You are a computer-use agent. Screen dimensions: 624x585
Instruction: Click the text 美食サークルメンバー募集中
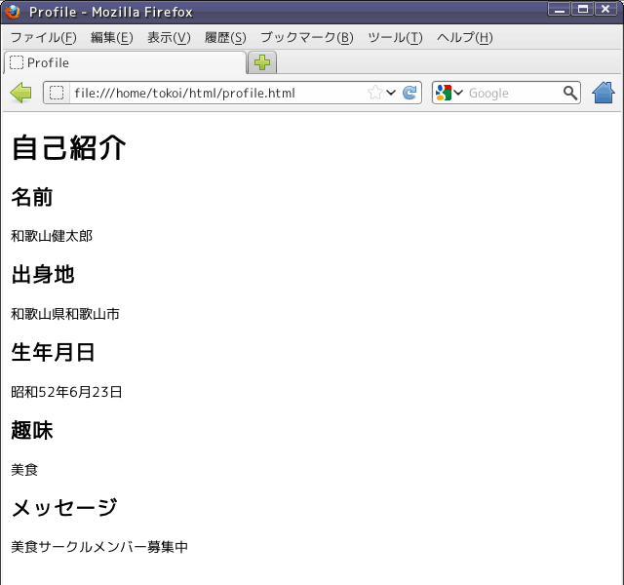coord(99,547)
